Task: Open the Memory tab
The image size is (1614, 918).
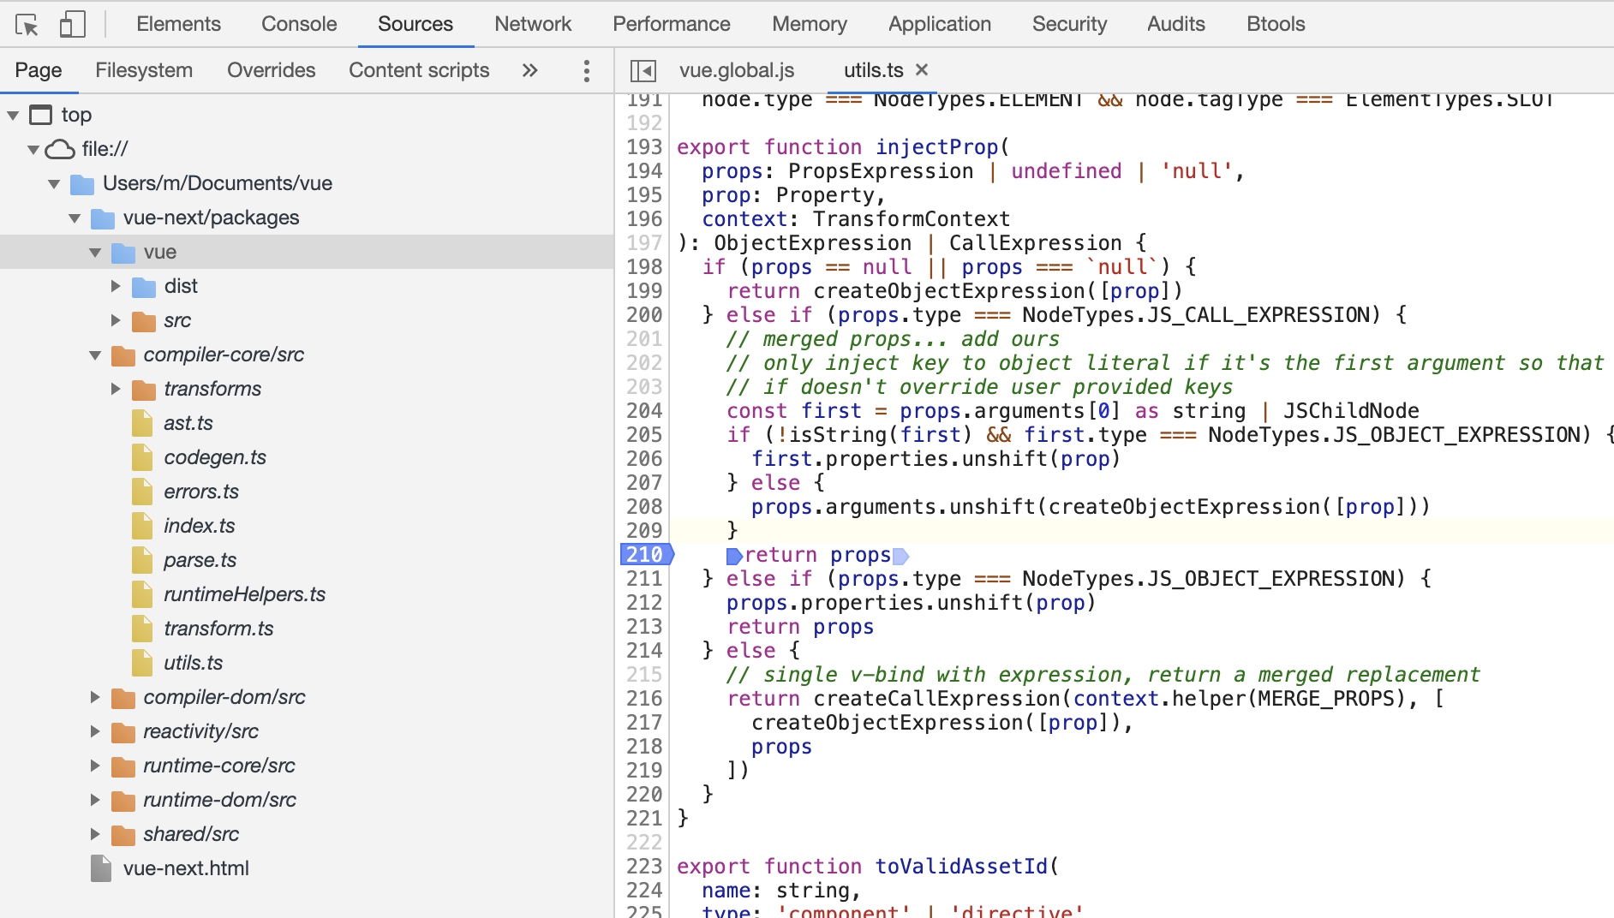Action: [x=810, y=24]
